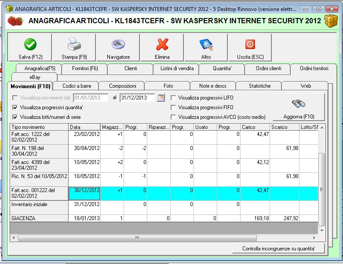Viewport: 343px width, 264px height.
Task: Select row Ric. N. 53 del 10/05/2012
Action: (x=164, y=179)
